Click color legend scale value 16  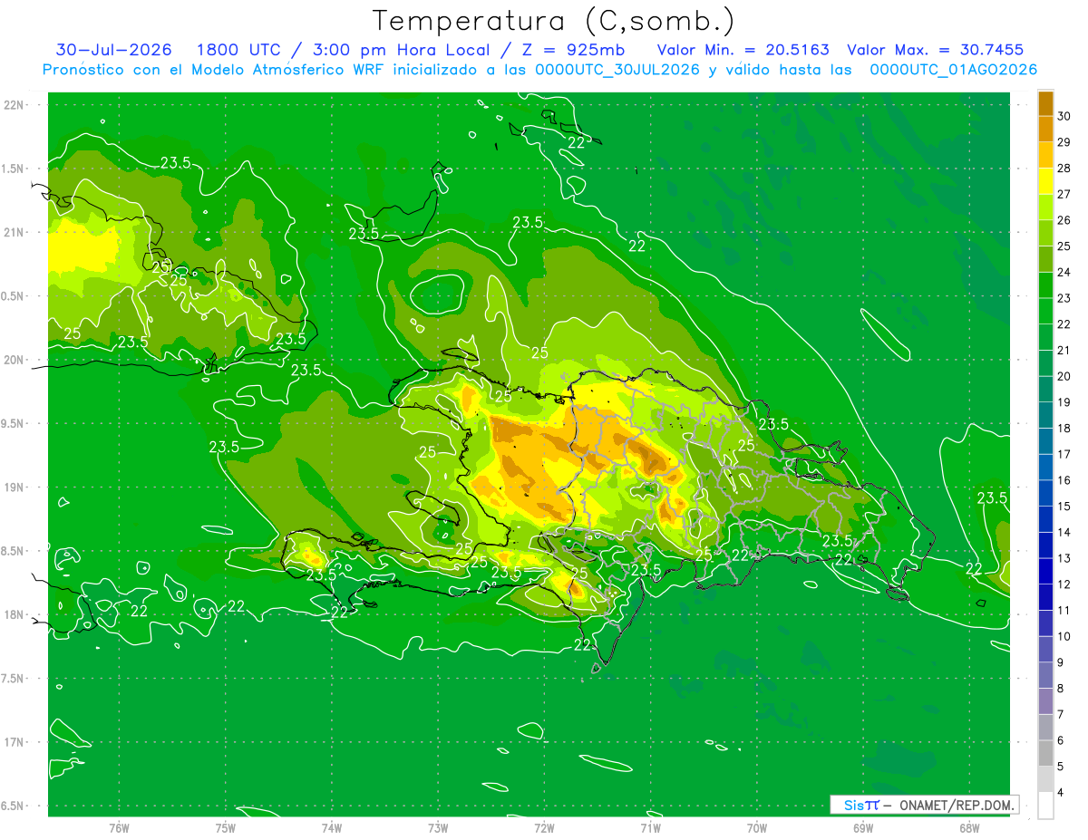pyautogui.click(x=1064, y=480)
